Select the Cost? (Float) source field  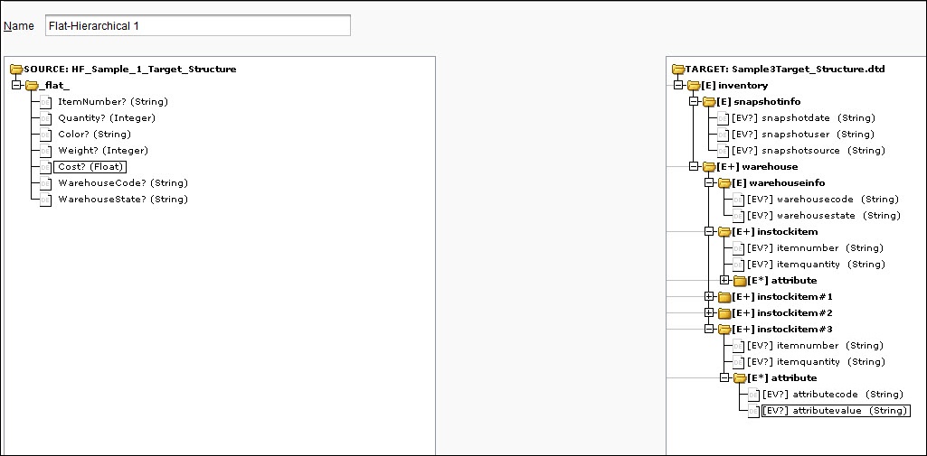pos(90,167)
